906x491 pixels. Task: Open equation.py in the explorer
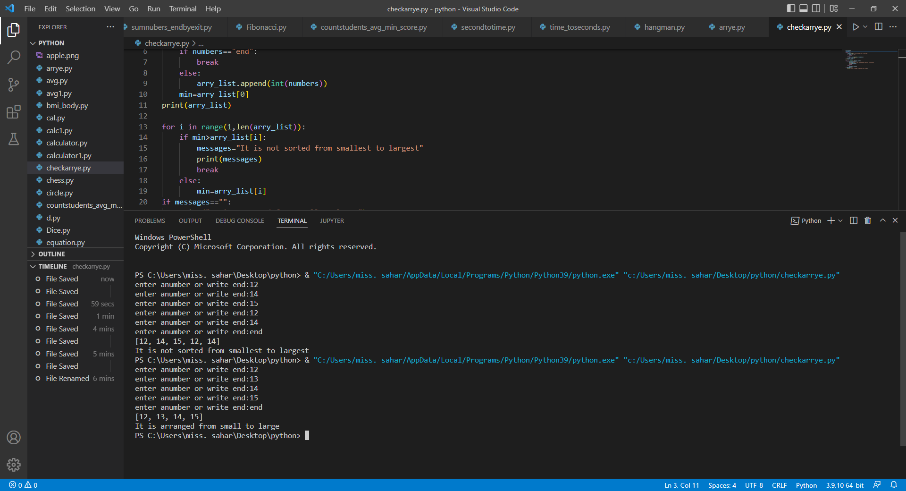pos(75,242)
